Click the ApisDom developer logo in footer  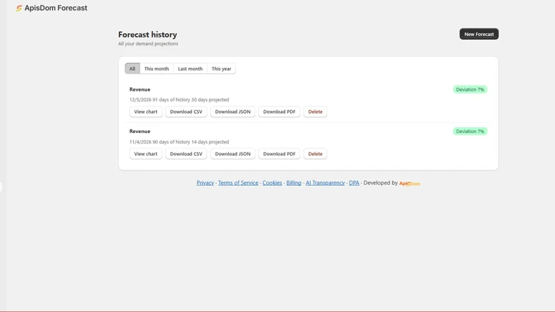[409, 183]
